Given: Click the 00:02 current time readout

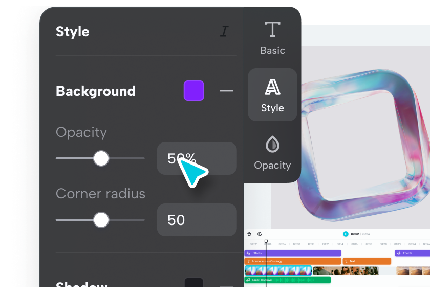Looking at the screenshot, I should (x=355, y=234).
